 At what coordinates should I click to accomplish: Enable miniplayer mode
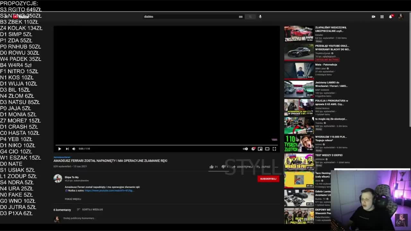click(260, 149)
